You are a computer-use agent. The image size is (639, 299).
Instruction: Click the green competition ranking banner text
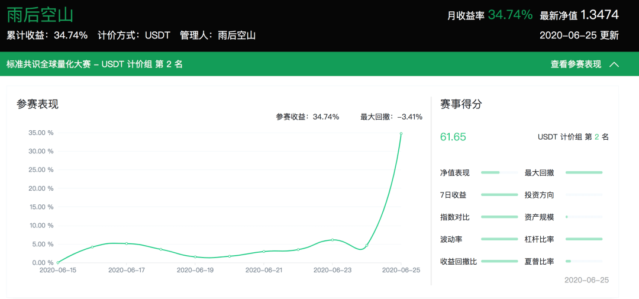pyautogui.click(x=94, y=65)
